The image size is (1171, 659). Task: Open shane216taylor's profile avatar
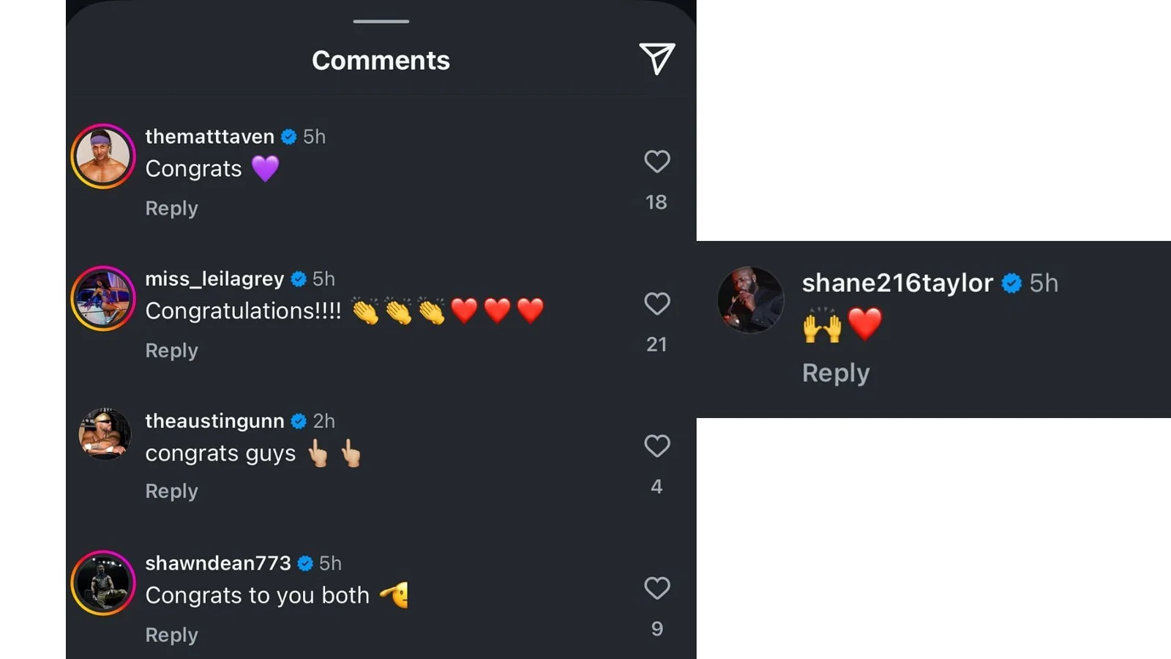pyautogui.click(x=750, y=299)
